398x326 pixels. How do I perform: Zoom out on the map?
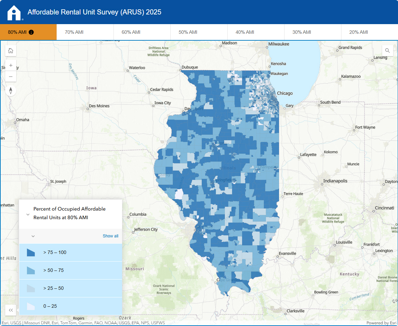point(11,77)
